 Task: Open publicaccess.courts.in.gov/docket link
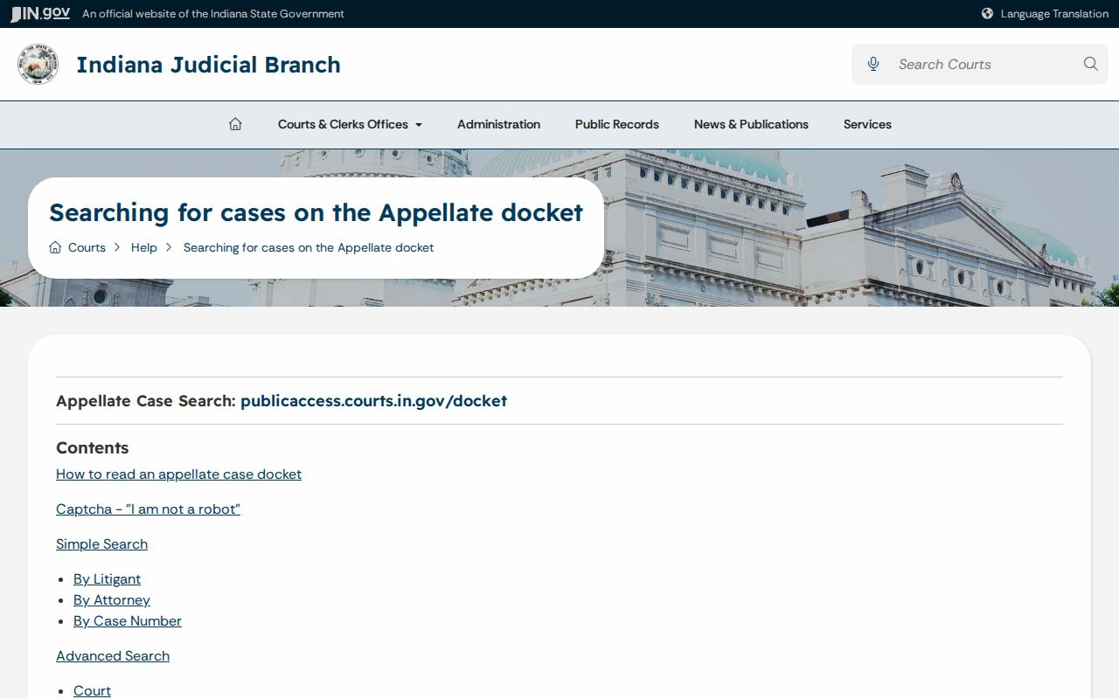coord(373,401)
